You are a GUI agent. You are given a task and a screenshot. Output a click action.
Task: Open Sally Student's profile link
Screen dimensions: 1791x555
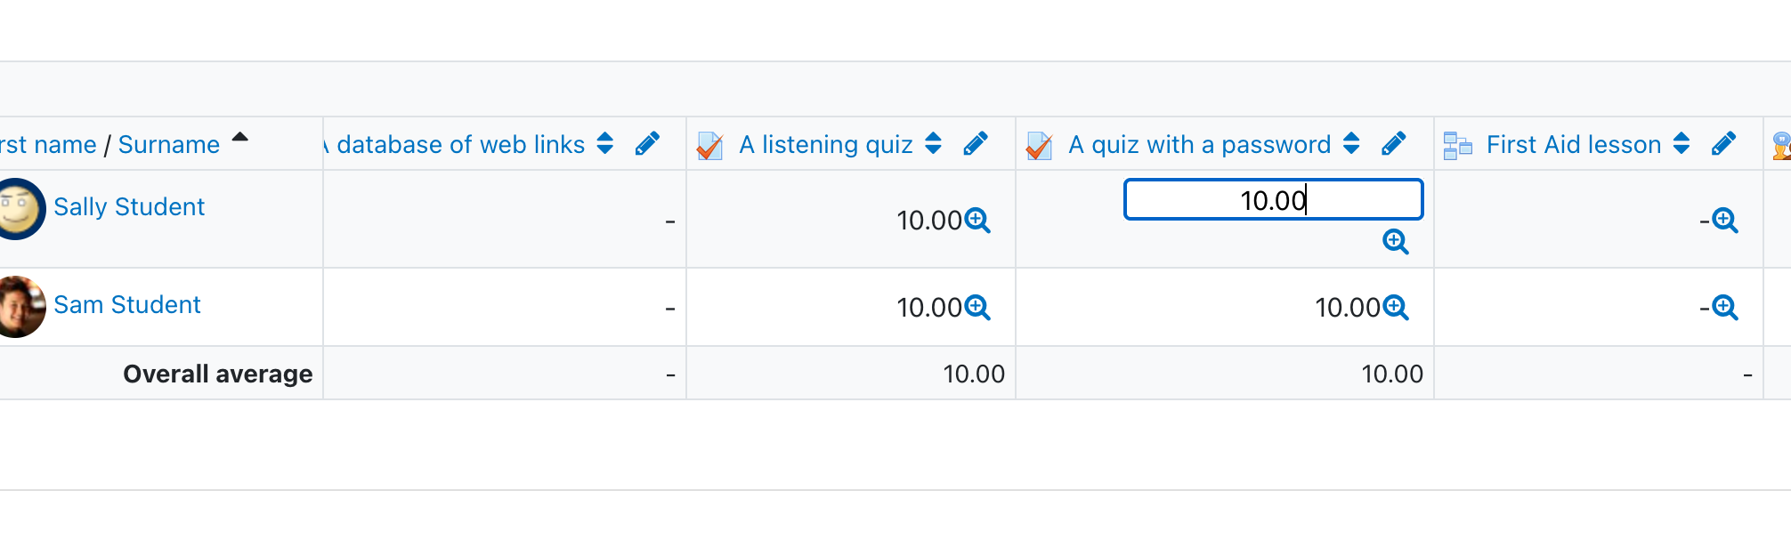tap(129, 207)
